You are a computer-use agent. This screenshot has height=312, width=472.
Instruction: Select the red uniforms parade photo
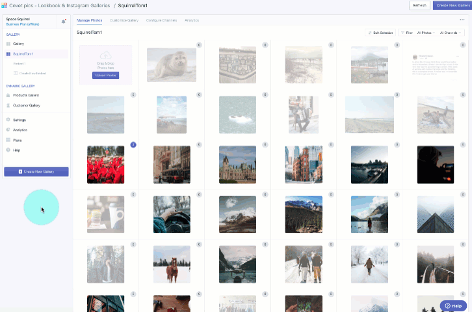tap(106, 165)
